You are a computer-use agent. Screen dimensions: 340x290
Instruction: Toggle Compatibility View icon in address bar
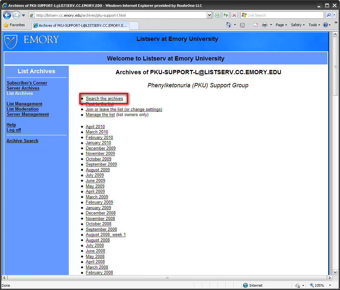pos(217,15)
